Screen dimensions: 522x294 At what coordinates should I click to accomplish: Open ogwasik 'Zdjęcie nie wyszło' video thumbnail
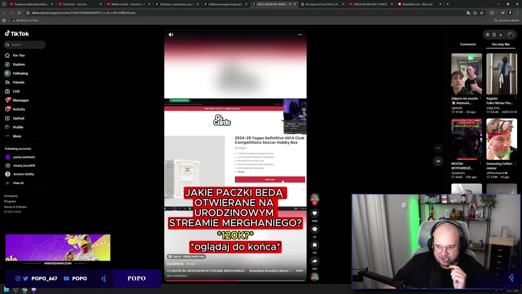point(467,74)
